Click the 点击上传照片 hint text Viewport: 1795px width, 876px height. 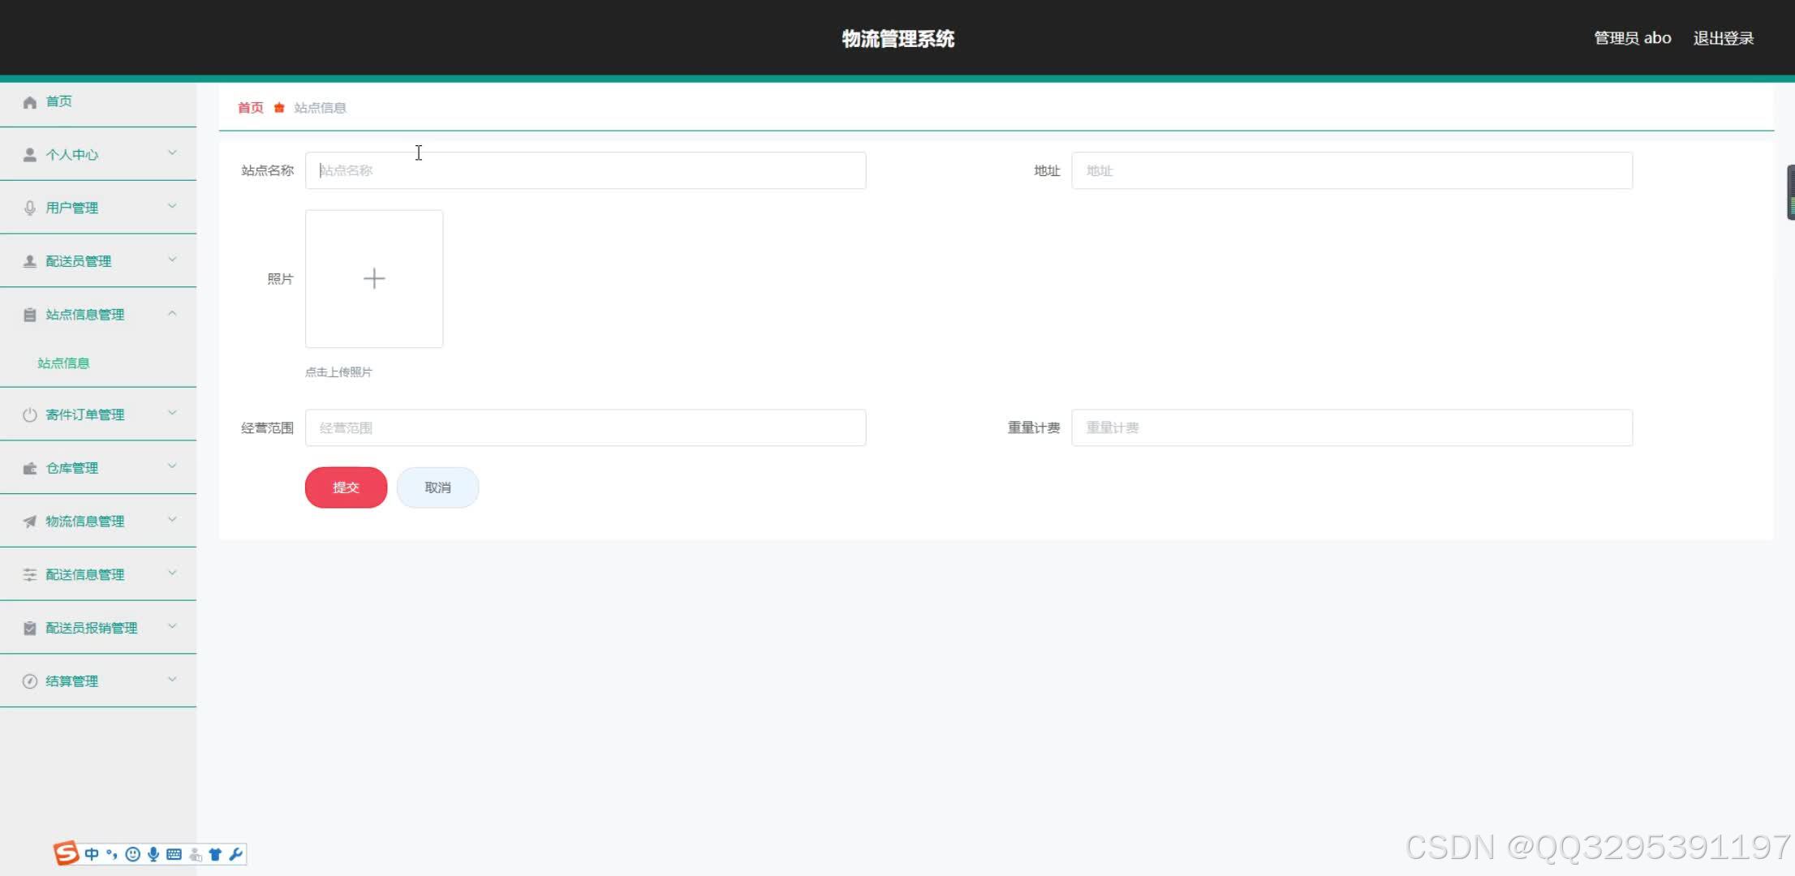tap(338, 372)
